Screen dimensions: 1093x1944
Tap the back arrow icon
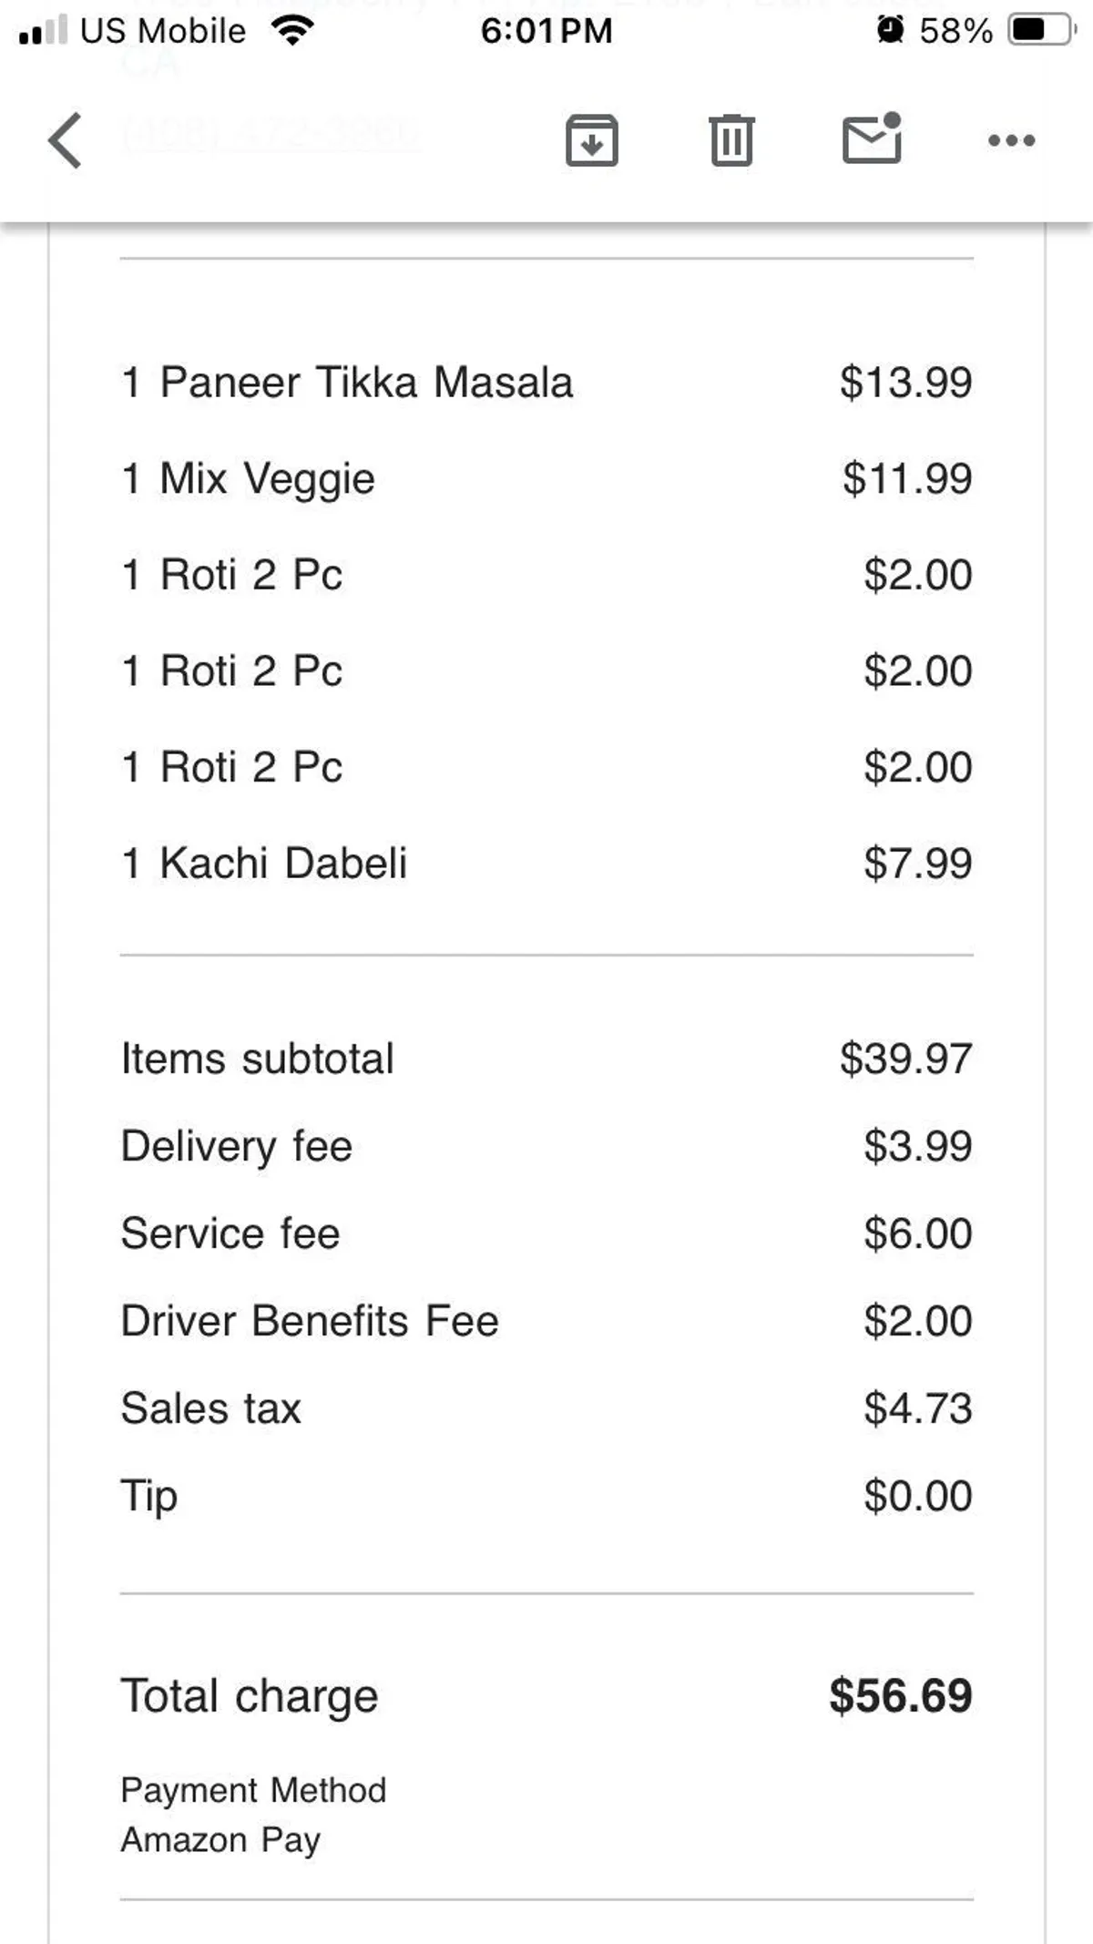66,140
